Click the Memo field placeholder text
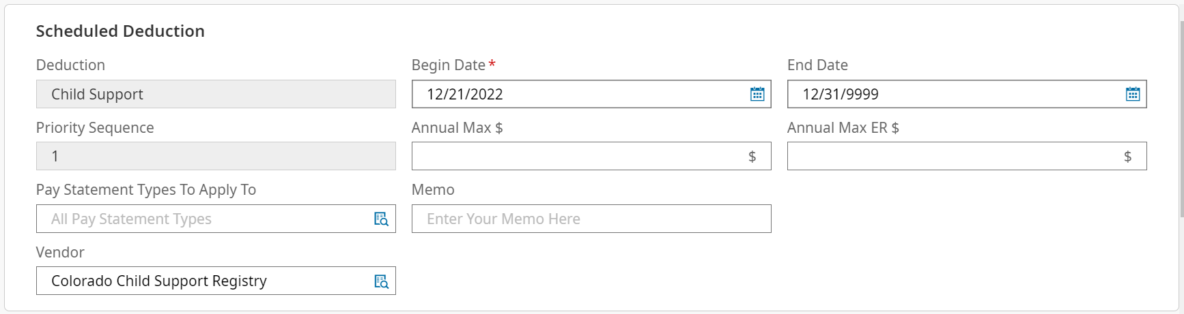The height and width of the screenshot is (314, 1184). point(503,219)
